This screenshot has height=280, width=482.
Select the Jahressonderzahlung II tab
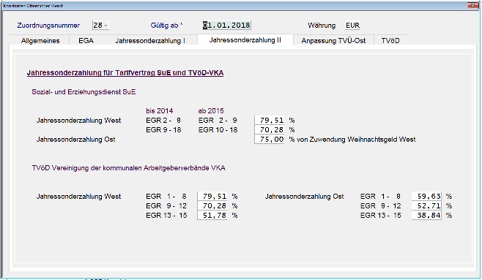(x=245, y=40)
